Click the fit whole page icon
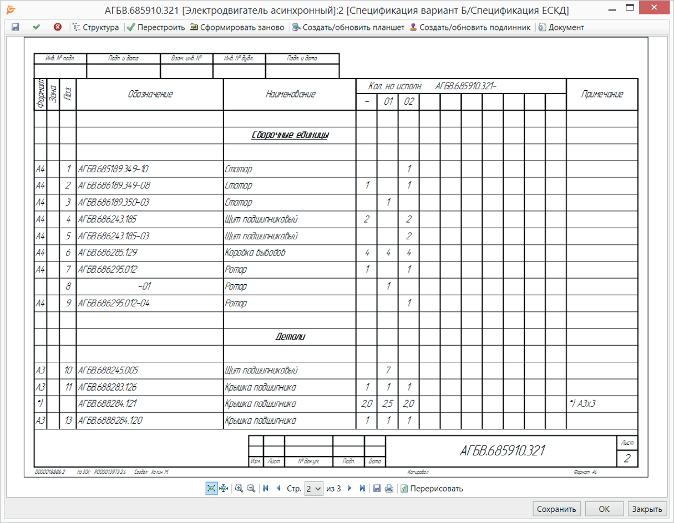Viewport: 674px width, 523px height. click(211, 488)
